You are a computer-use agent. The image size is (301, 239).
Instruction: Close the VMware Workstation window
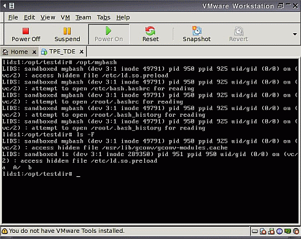coord(295,6)
